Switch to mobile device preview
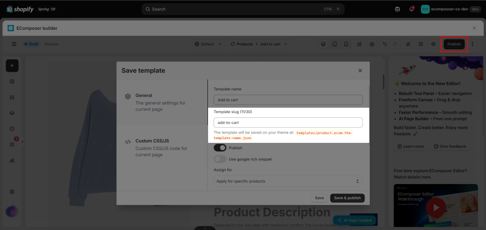This screenshot has width=486, height=230. [346, 44]
